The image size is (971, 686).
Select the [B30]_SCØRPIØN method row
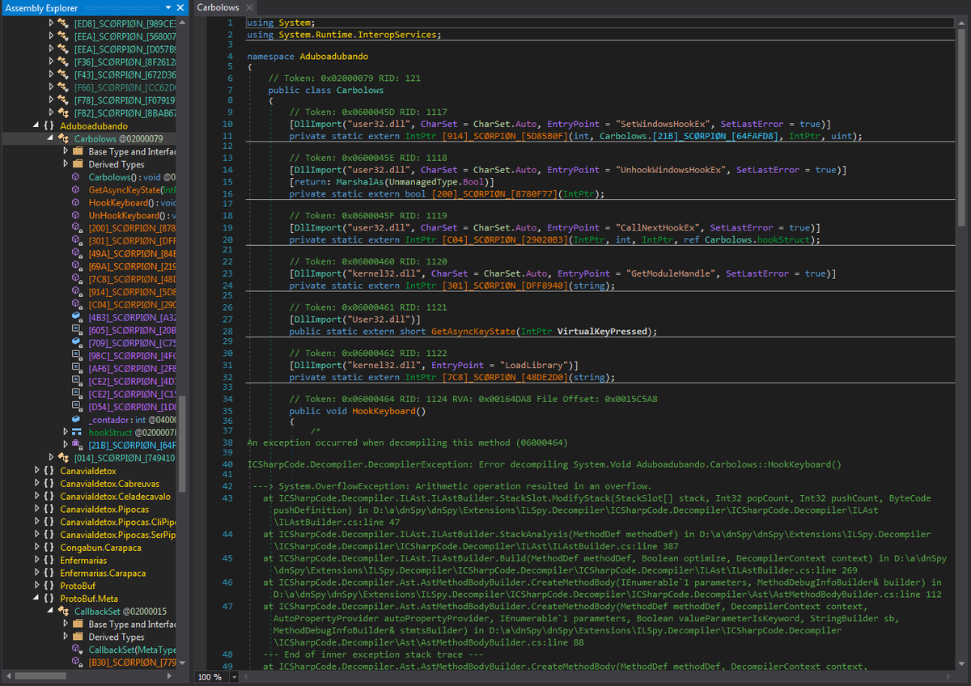tap(131, 663)
